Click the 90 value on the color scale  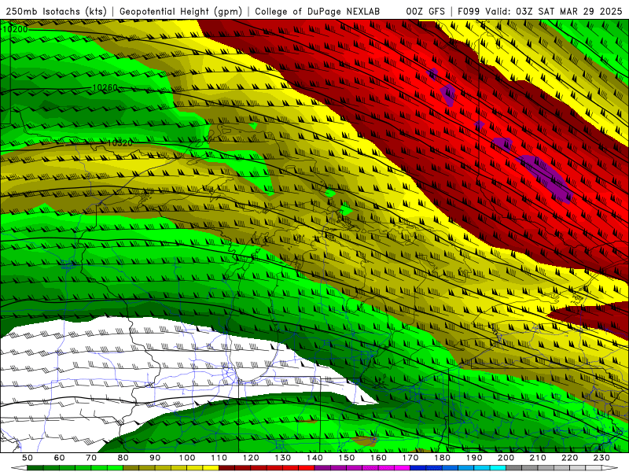click(x=155, y=458)
